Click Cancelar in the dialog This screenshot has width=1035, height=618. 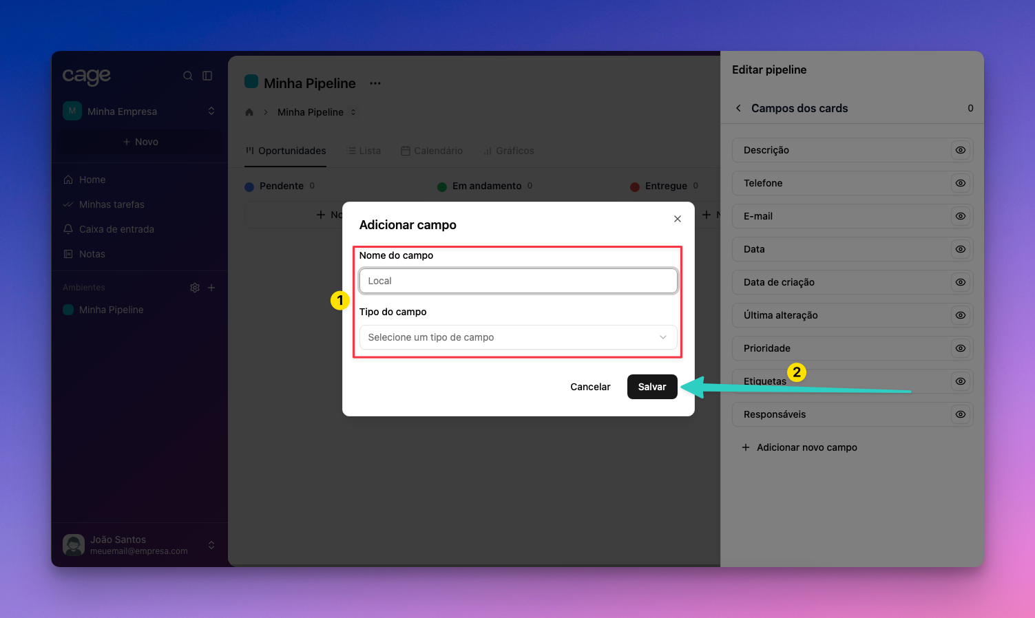point(590,387)
